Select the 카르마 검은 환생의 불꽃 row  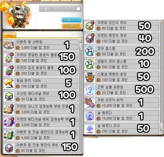(x=41, y=71)
